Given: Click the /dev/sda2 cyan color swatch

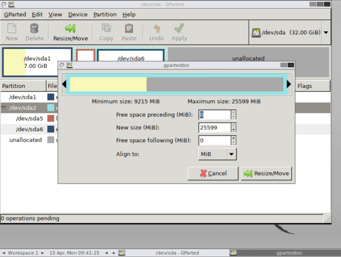Looking at the screenshot, I should click(50, 108).
